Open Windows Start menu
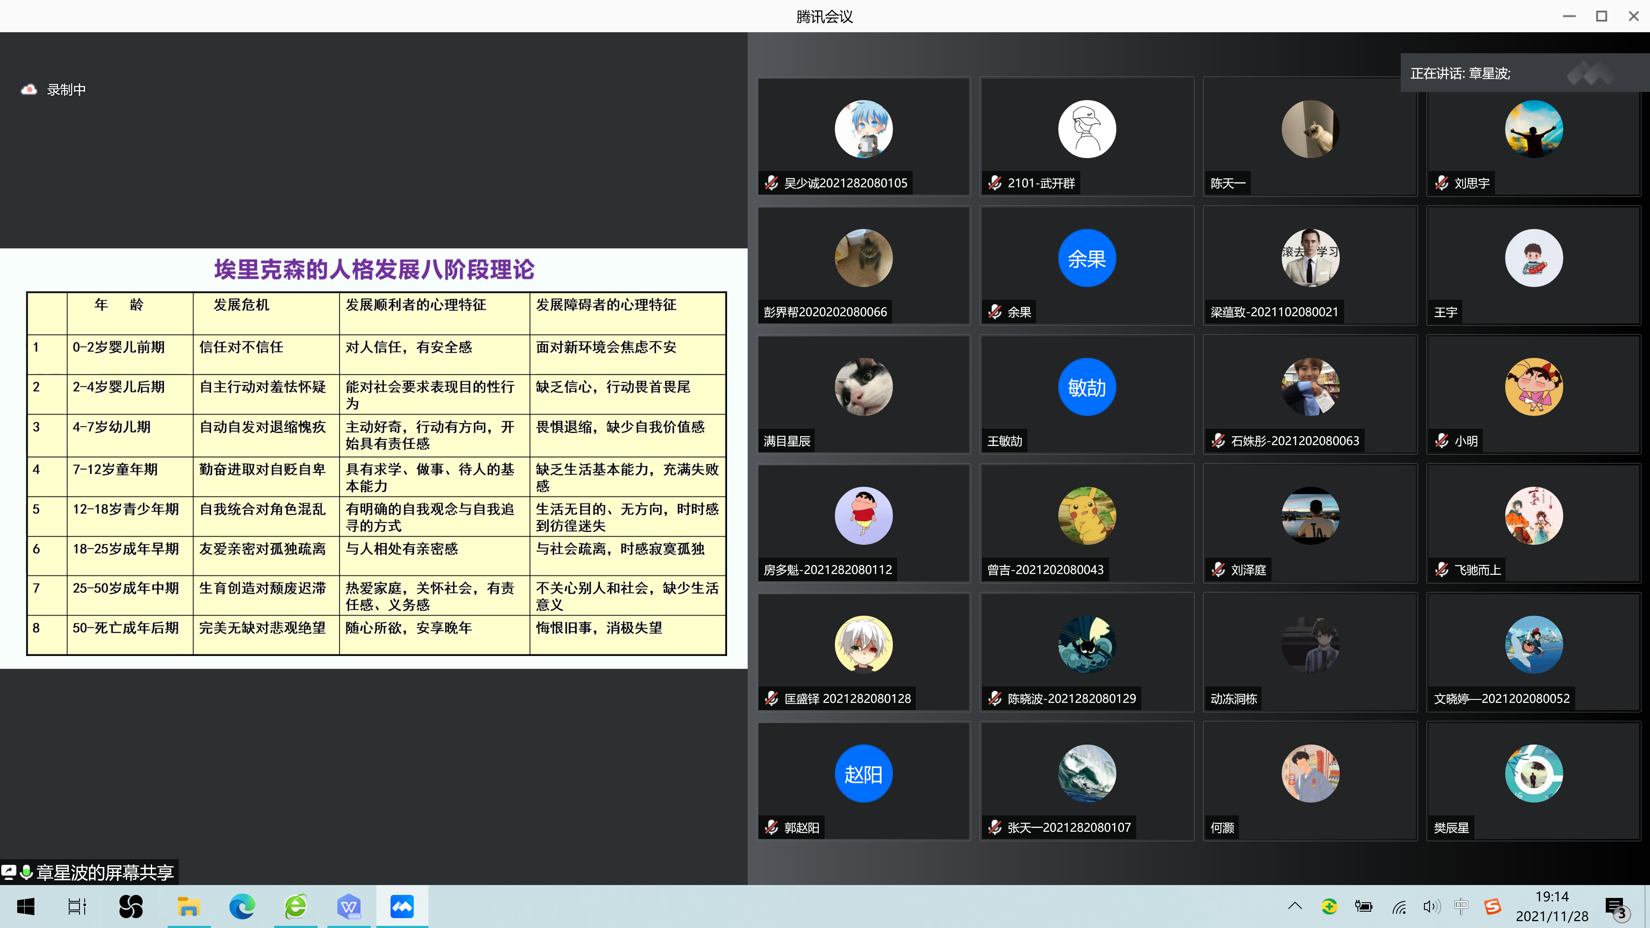 26,906
